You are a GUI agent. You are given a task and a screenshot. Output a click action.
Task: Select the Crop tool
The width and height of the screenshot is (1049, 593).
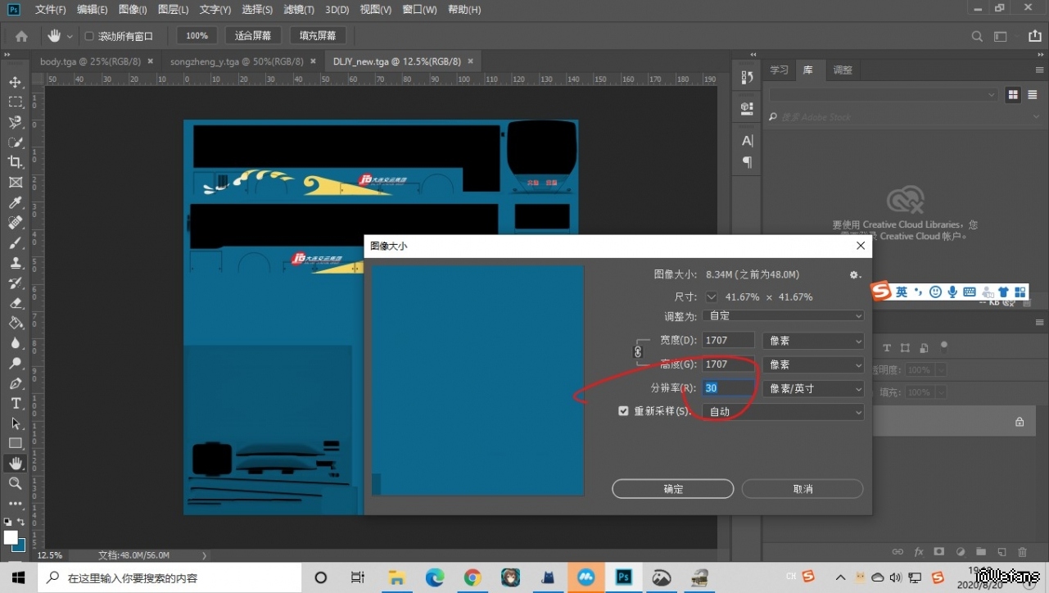[16, 162]
